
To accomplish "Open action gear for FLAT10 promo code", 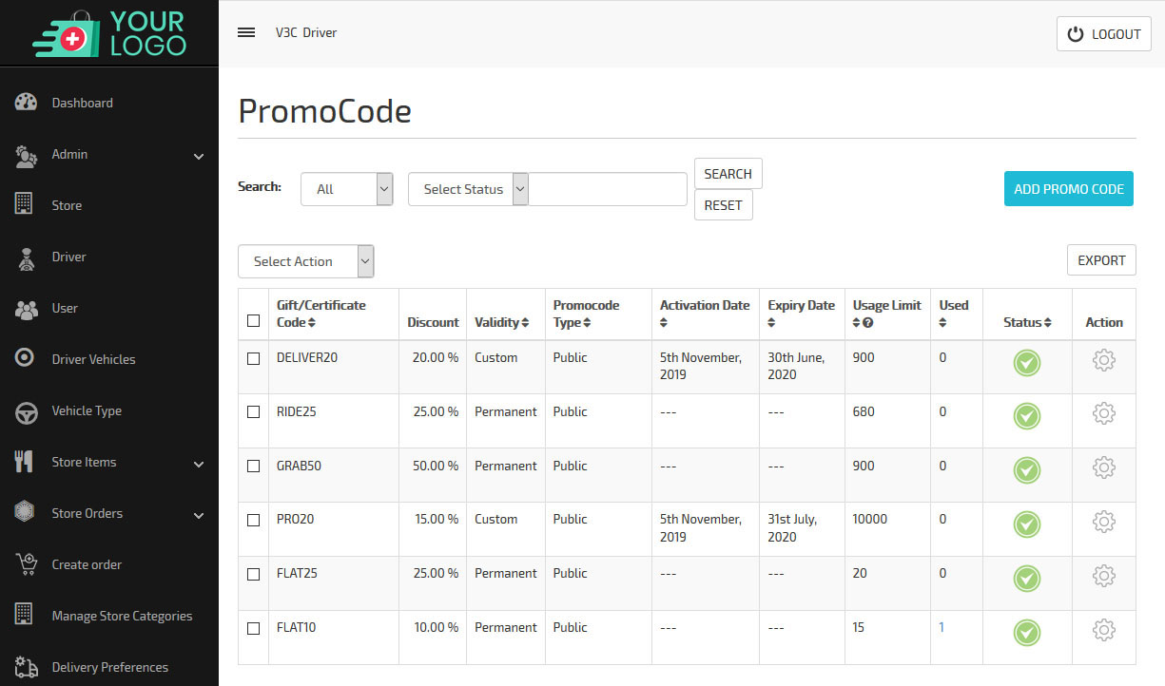I will 1103,630.
